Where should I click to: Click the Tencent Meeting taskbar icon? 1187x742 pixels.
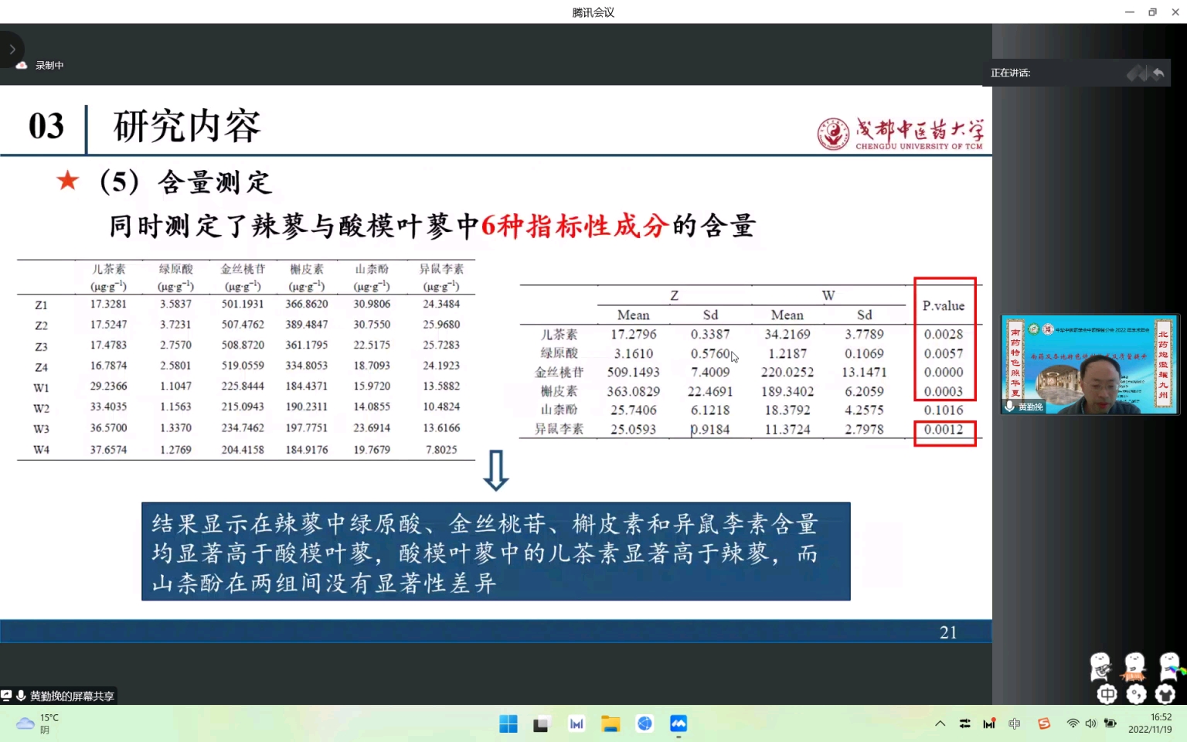(x=679, y=723)
